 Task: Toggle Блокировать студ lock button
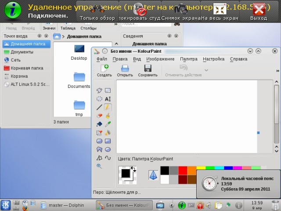(140, 11)
